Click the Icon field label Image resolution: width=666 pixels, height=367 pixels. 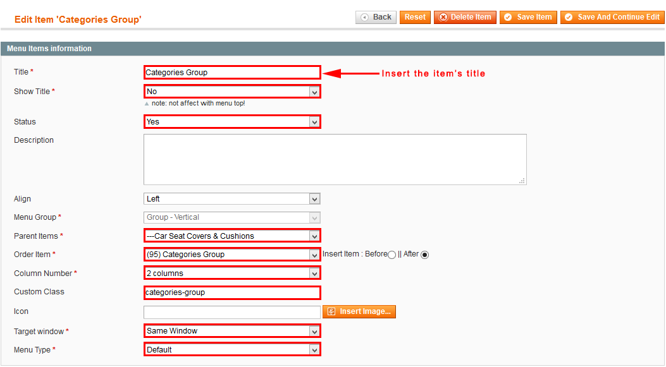(21, 311)
